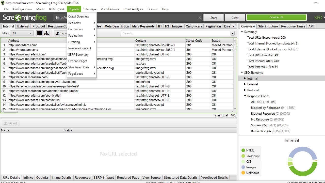Select Redirection (3xx) response code filter

tap(271, 131)
